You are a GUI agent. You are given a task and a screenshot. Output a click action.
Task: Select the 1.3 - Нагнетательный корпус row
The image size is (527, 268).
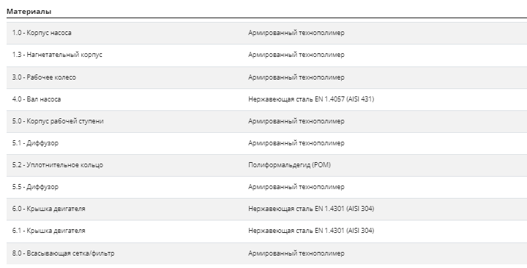click(267, 55)
